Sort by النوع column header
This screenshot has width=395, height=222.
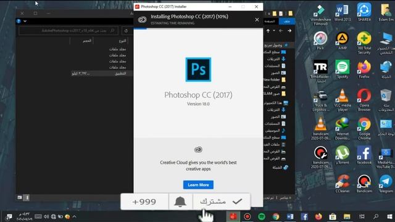(x=122, y=41)
